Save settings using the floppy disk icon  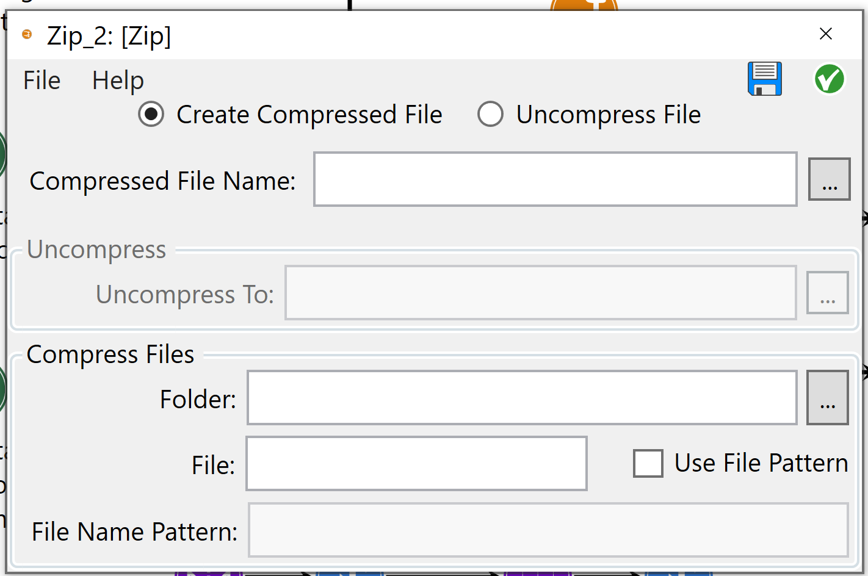click(x=765, y=79)
